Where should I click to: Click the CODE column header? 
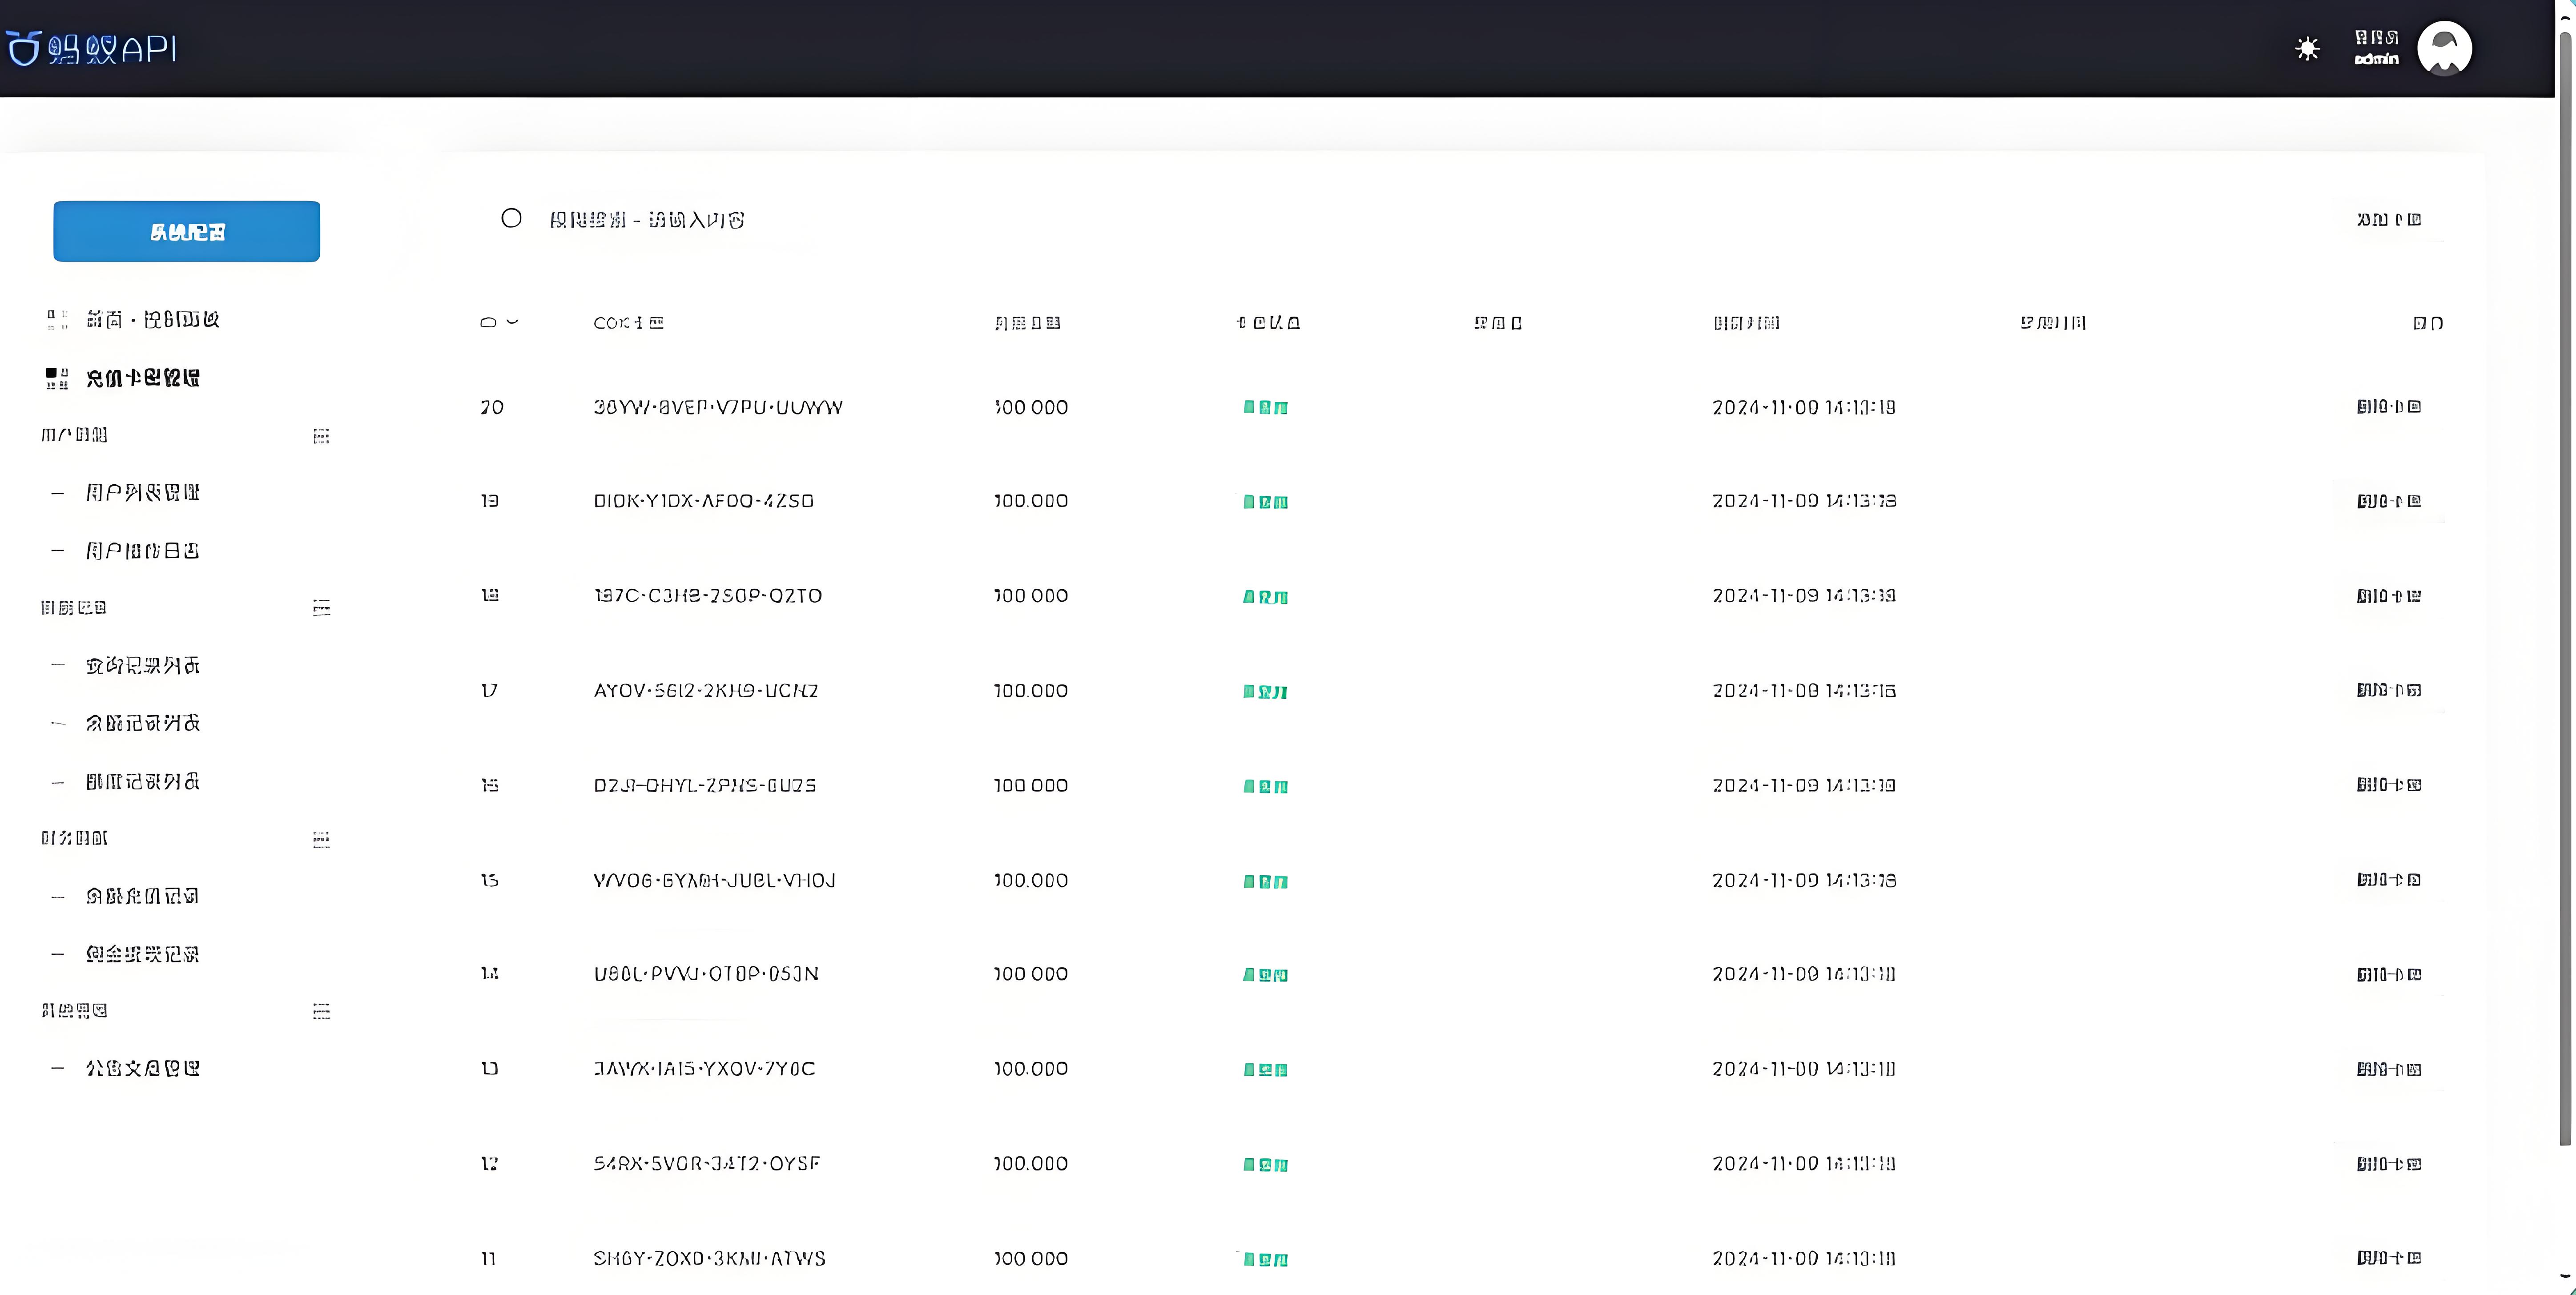pyautogui.click(x=628, y=322)
